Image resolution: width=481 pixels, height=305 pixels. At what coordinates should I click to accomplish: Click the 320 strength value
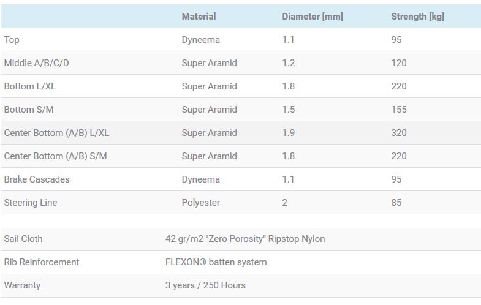coord(399,133)
